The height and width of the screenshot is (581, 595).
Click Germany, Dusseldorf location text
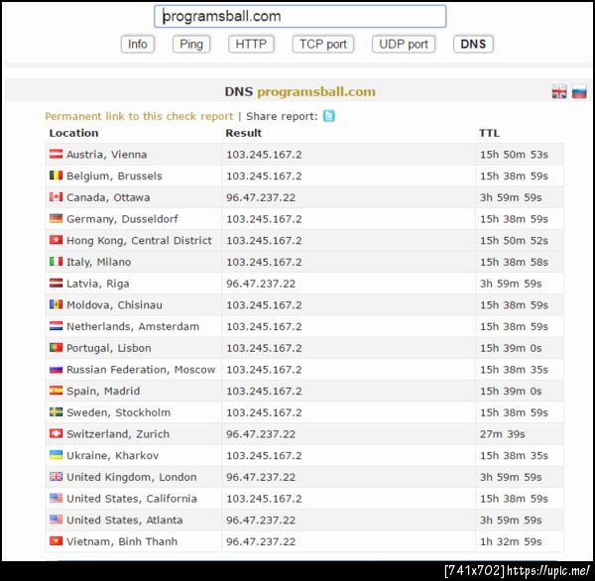tap(122, 219)
